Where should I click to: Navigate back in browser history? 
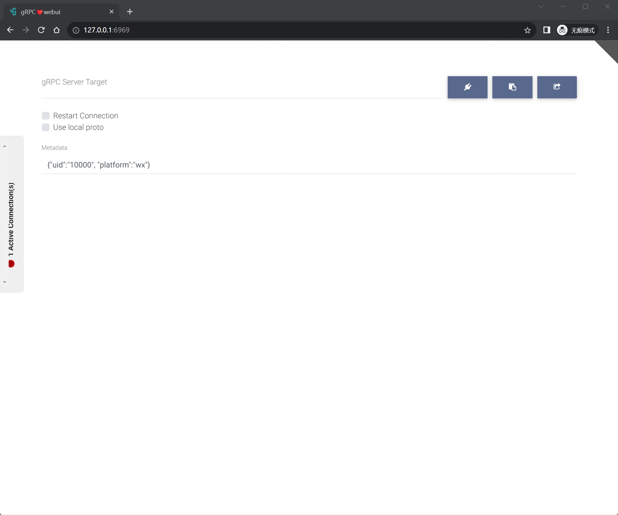point(10,30)
